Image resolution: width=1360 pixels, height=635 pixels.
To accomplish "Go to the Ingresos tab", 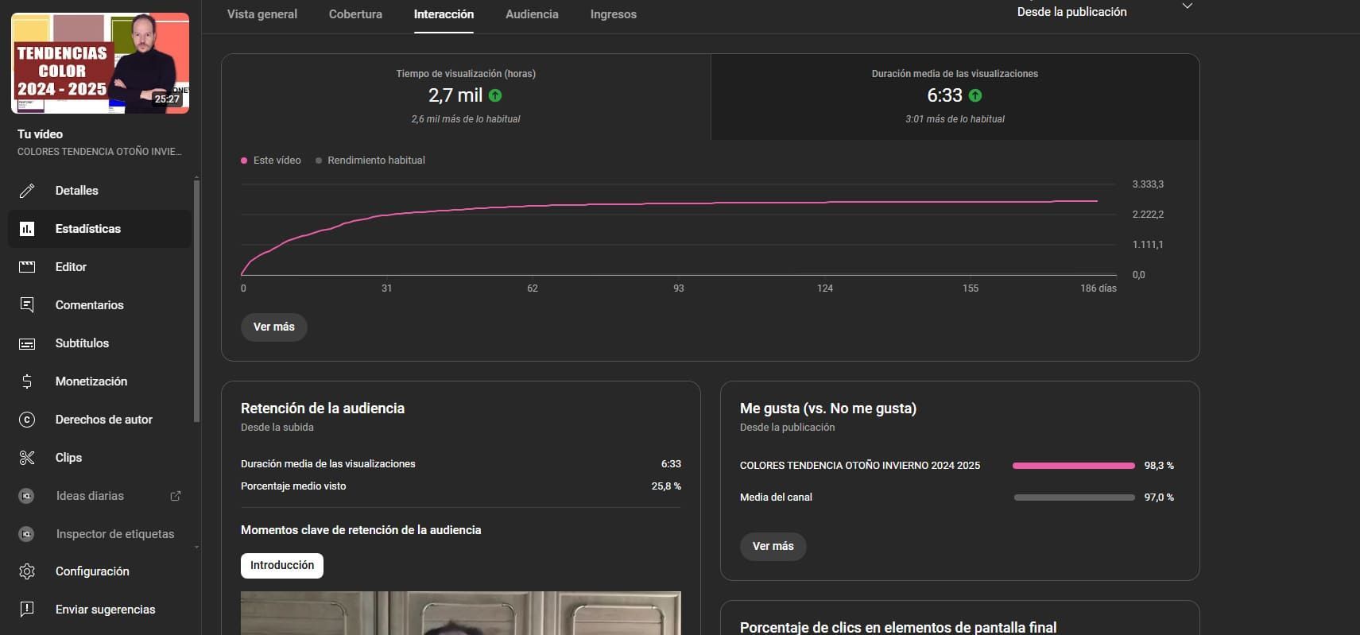I will 613,14.
